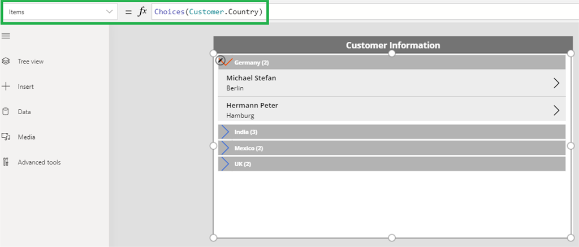The image size is (579, 247).
Task: Expand the UK (2) group
Action: 225,164
